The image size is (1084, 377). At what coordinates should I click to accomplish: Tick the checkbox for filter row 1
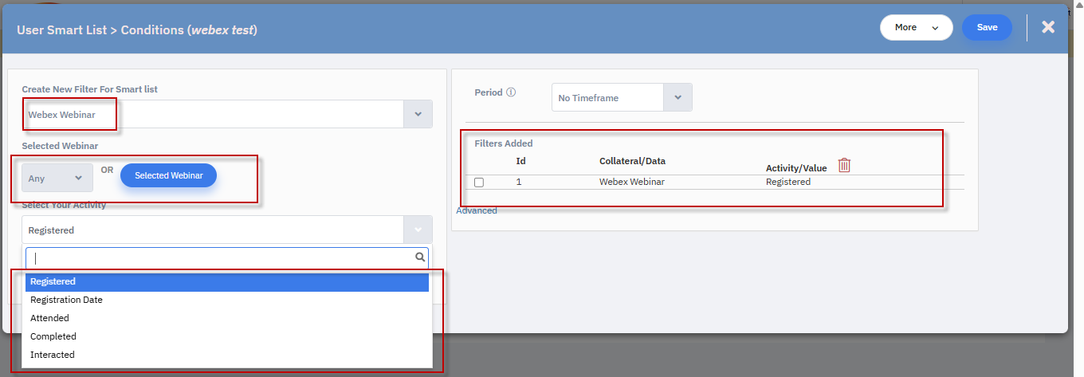[479, 183]
